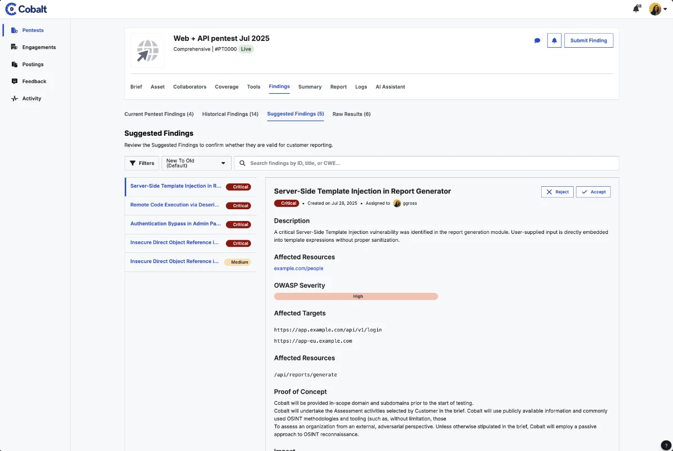Image resolution: width=673 pixels, height=451 pixels.
Task: Select Authentication Bypass in Admin finding
Action: point(191,224)
